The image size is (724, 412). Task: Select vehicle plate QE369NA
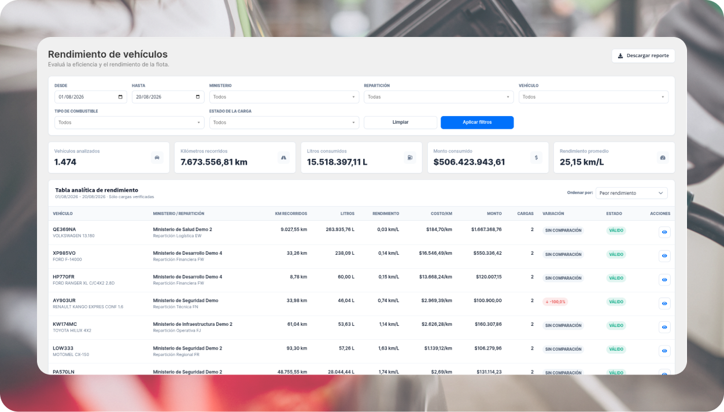tap(64, 229)
